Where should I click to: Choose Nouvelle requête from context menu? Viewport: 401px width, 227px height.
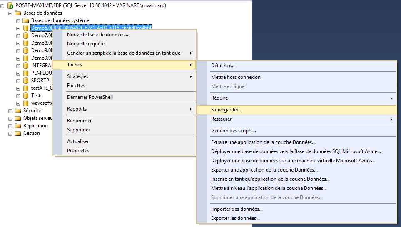(124, 44)
